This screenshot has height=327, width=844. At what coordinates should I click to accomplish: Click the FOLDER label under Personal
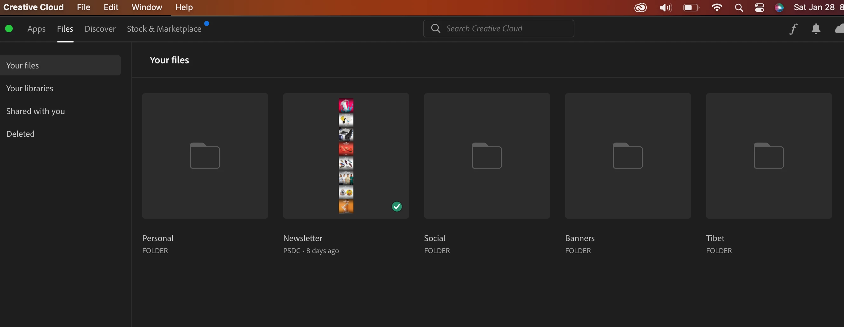pos(155,251)
